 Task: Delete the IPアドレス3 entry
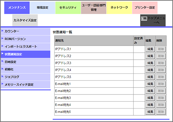[161, 63]
